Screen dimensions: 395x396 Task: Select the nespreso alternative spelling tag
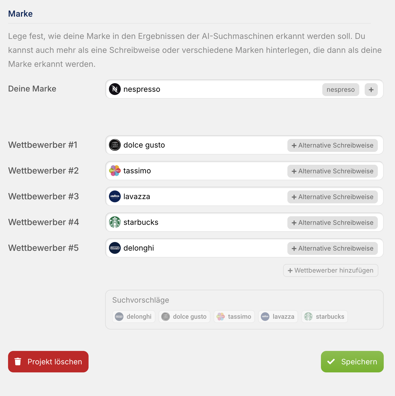(341, 90)
